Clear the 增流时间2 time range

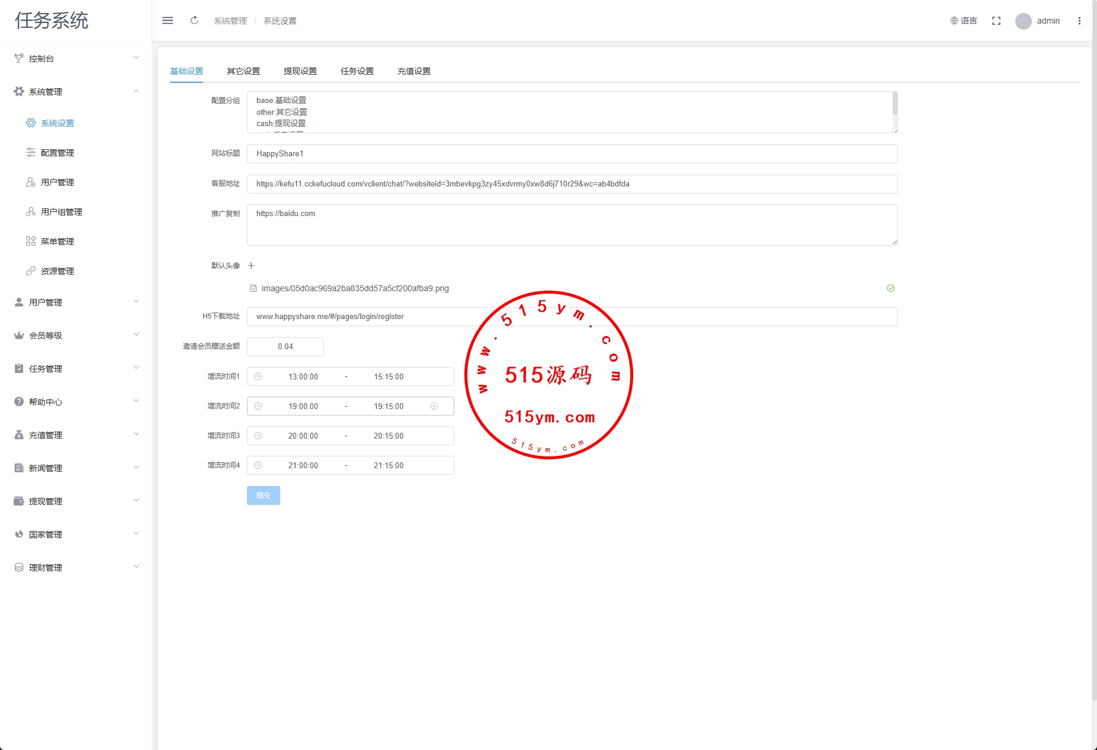[434, 406]
